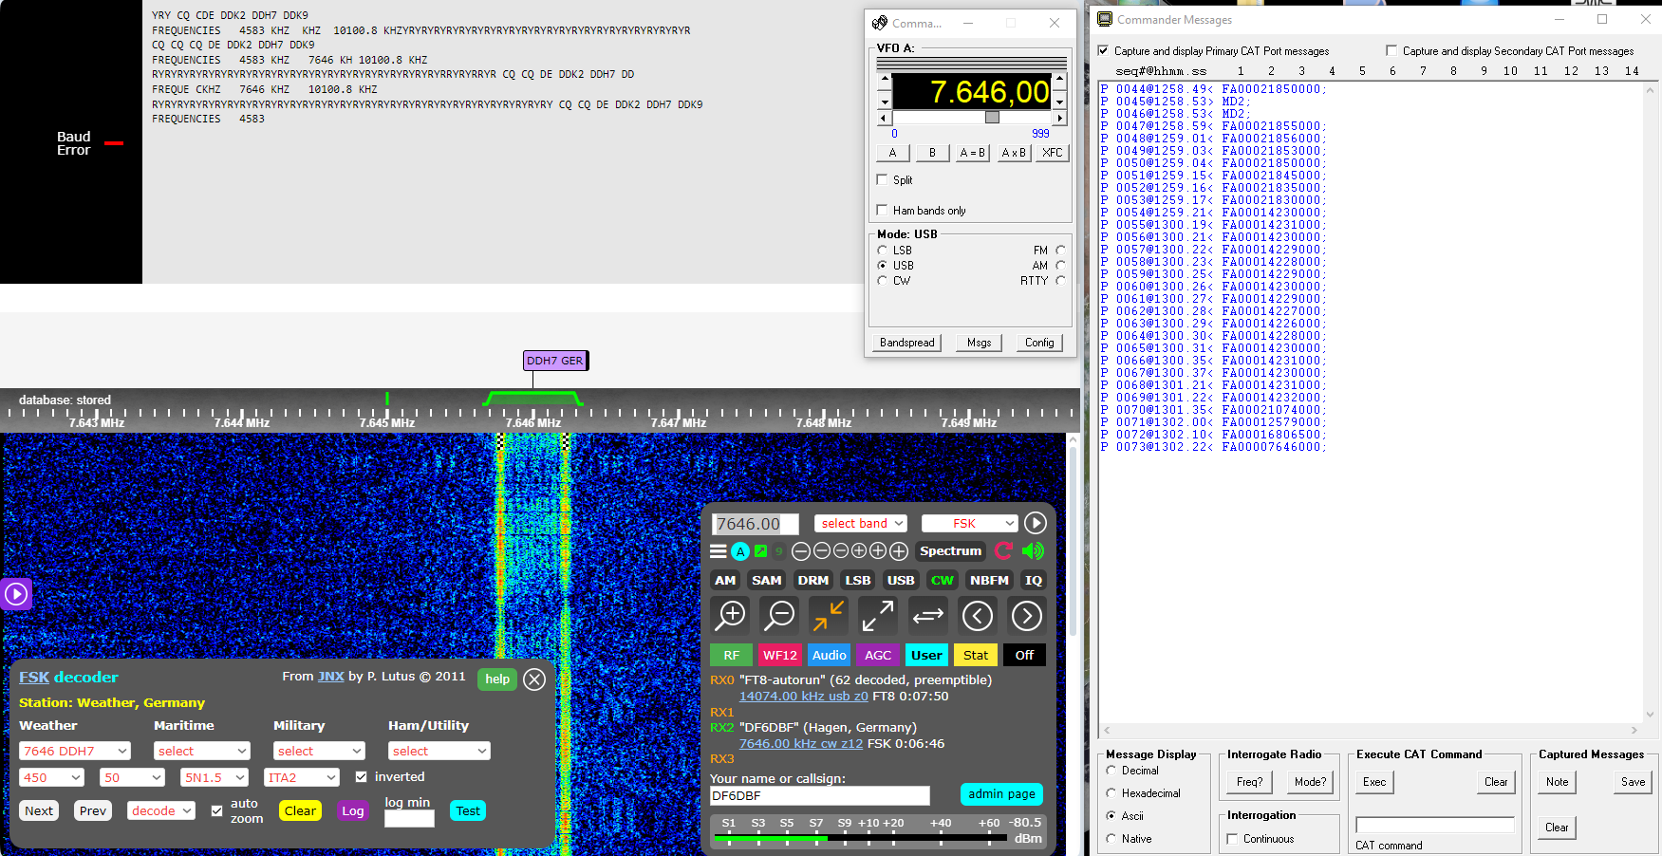
Task: Click the DDH7 GER station label marker
Action: [x=556, y=361]
